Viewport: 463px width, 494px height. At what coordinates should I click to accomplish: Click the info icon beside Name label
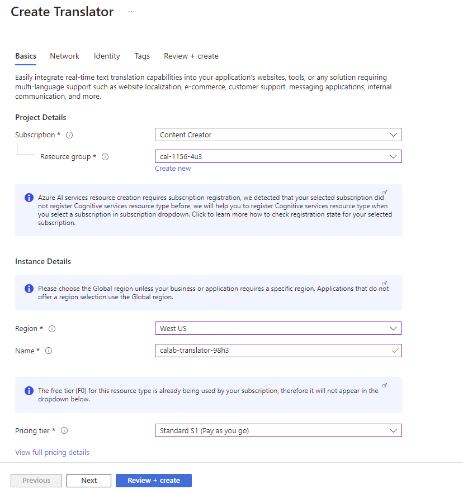pos(49,351)
